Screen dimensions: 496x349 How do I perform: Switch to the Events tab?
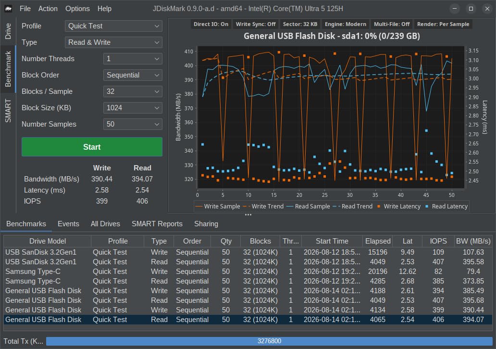click(68, 224)
